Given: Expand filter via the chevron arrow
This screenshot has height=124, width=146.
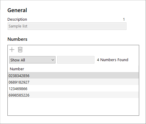Looking at the screenshot, I should click(53, 60).
